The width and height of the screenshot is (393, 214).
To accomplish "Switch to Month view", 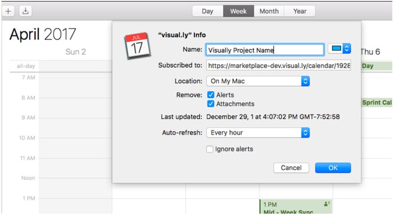I will pos(269,11).
